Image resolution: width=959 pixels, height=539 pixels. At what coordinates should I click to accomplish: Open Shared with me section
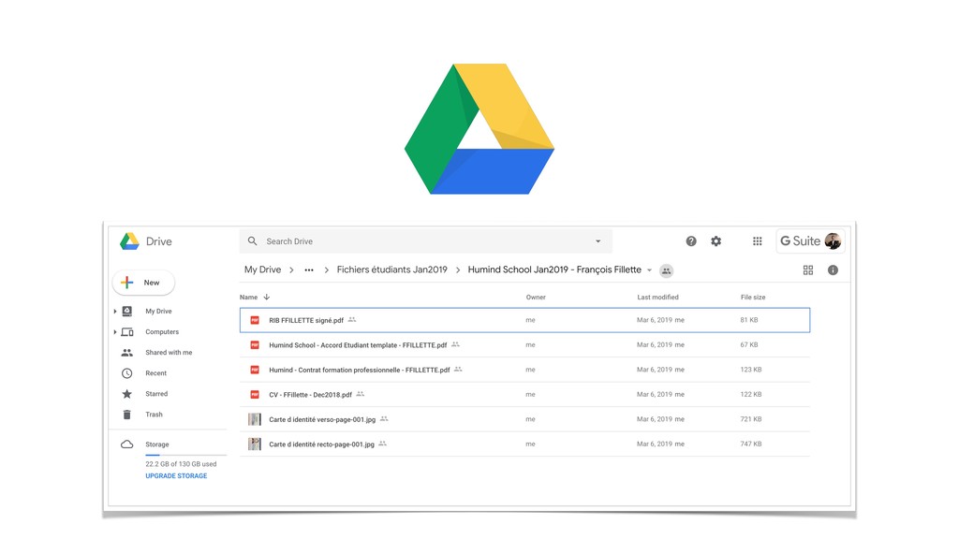(x=169, y=353)
